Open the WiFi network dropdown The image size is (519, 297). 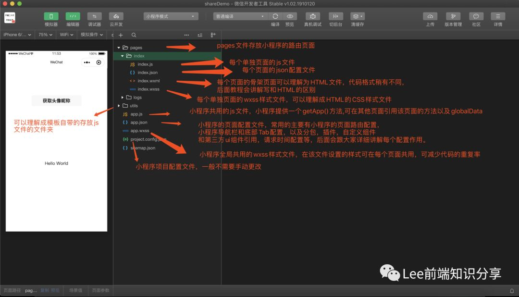pos(66,35)
